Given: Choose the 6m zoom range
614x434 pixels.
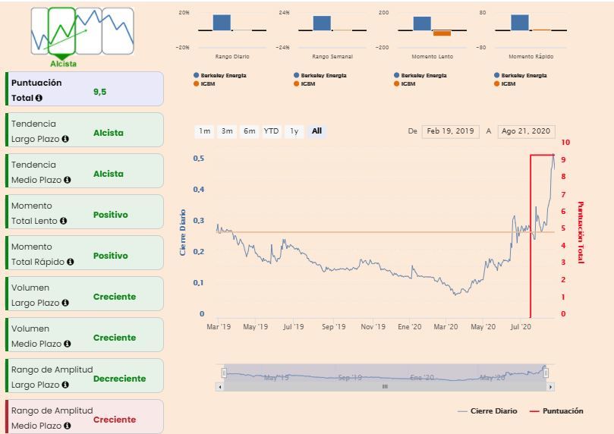Looking at the screenshot, I should pos(249,131).
